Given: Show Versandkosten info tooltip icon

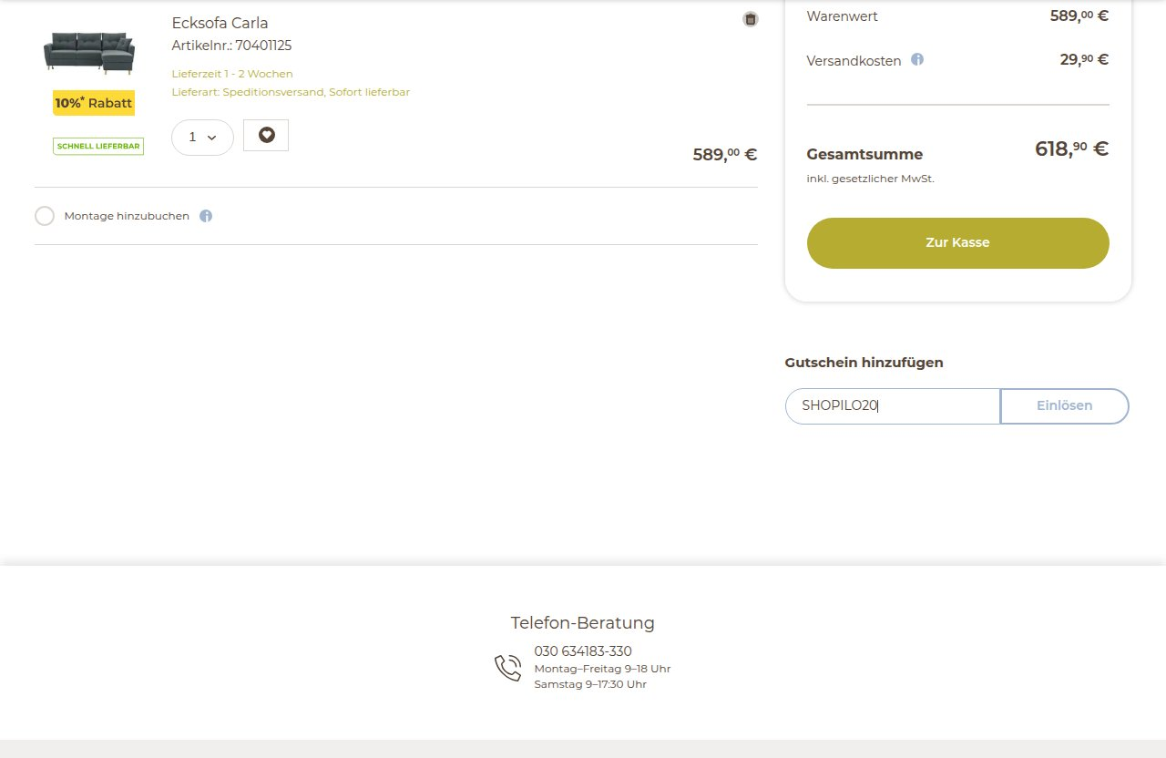Looking at the screenshot, I should click(917, 59).
